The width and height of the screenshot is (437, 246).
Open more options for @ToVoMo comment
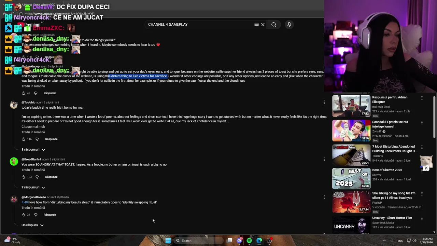[324, 102]
